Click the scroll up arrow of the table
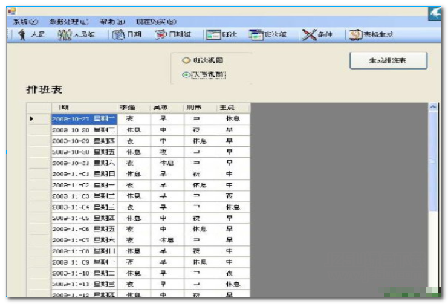This screenshot has width=448, height=304. 433,107
